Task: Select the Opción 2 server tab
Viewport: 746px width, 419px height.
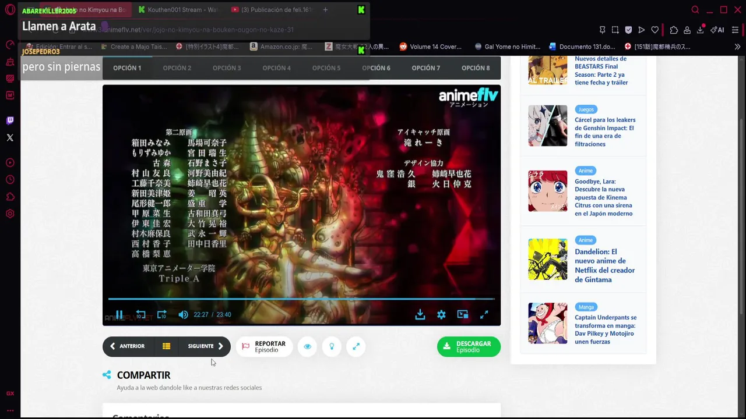Action: [177, 68]
